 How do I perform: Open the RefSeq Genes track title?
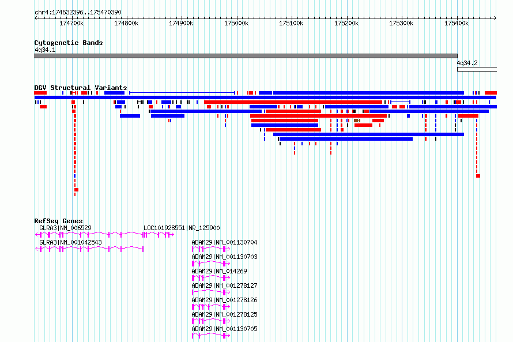coord(59,221)
